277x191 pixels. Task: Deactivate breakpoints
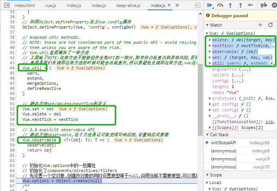click(x=264, y=5)
